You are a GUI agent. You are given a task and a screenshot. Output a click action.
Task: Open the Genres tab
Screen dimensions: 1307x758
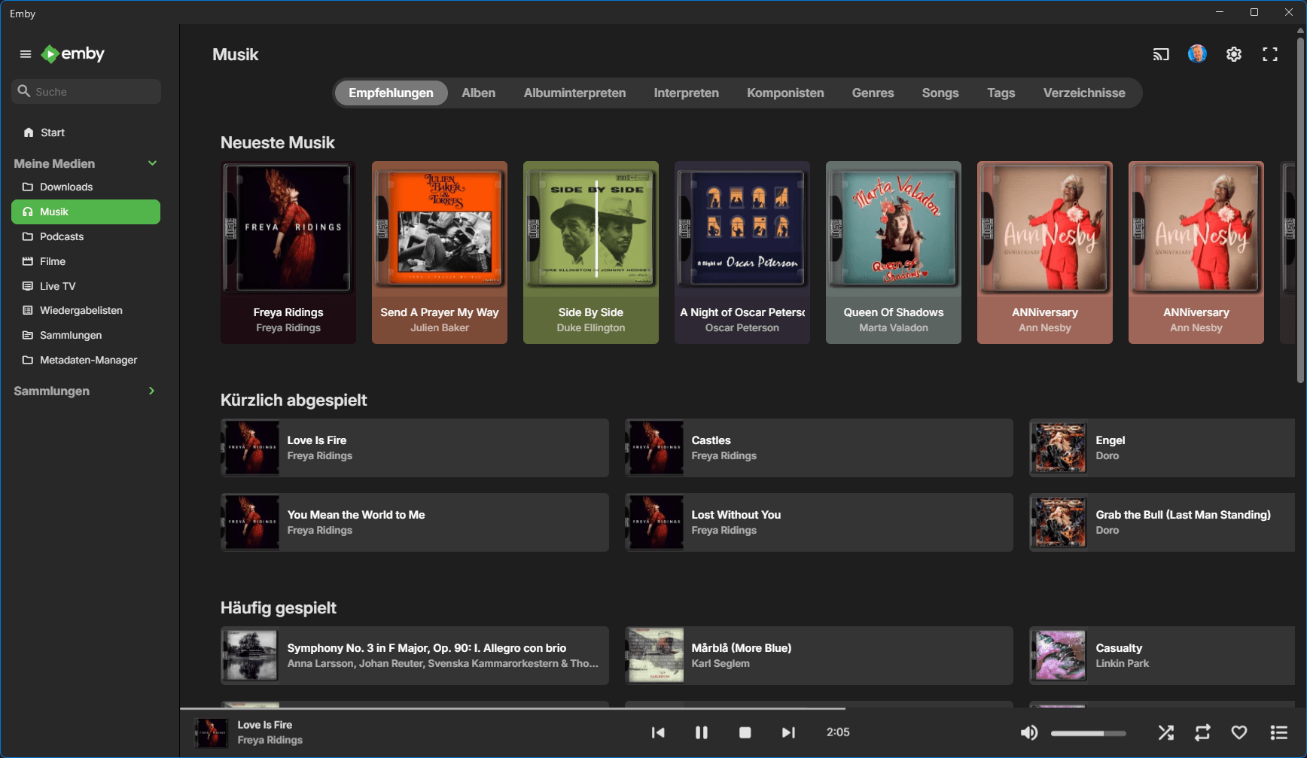873,93
